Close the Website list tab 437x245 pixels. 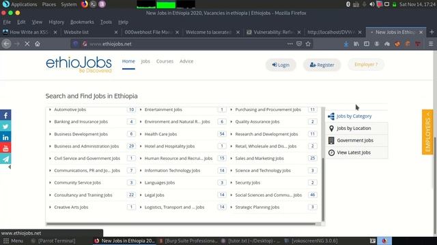pyautogui.click(x=116, y=32)
